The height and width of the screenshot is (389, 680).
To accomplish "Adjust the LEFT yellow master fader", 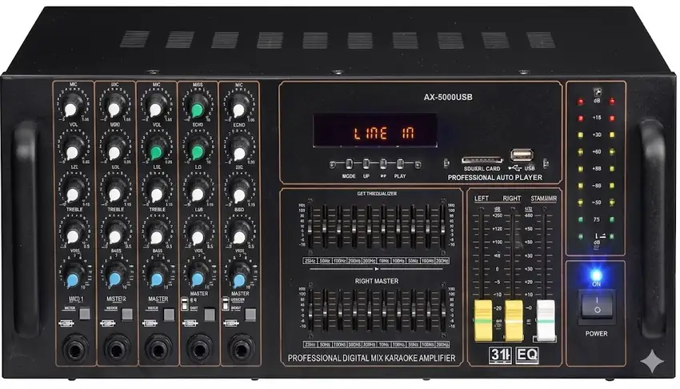I will click(483, 320).
